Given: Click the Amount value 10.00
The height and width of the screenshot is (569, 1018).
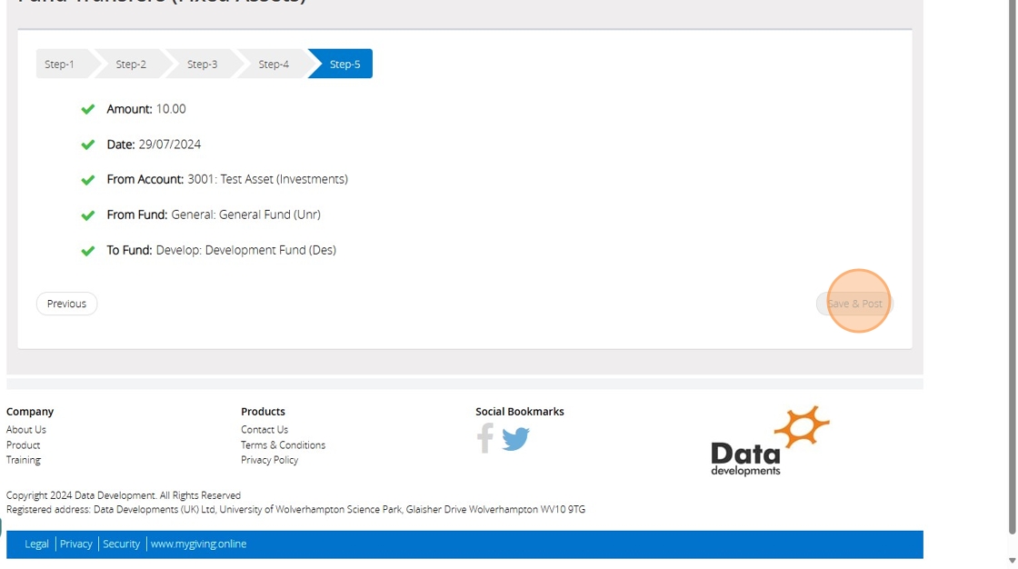Looking at the screenshot, I should 171,109.
